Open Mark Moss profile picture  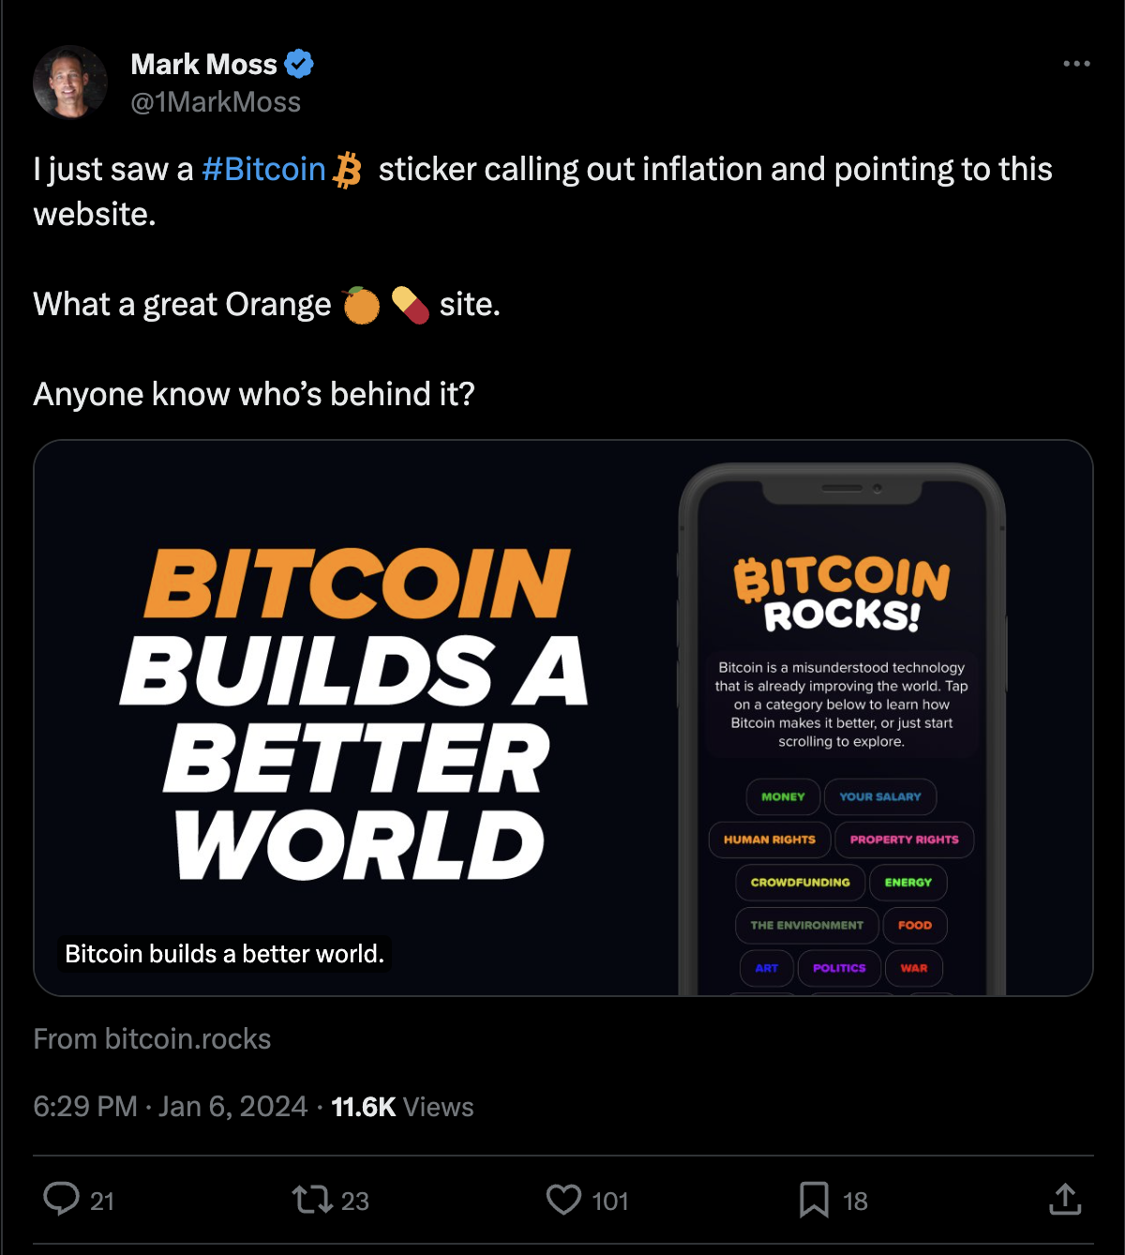(x=70, y=83)
